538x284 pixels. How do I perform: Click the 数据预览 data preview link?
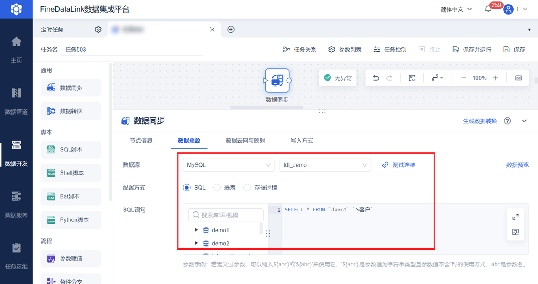tap(517, 165)
